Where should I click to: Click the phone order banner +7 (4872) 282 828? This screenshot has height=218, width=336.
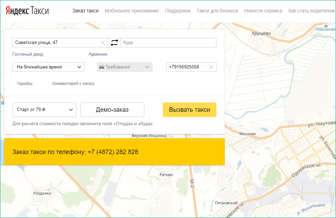pos(114,152)
